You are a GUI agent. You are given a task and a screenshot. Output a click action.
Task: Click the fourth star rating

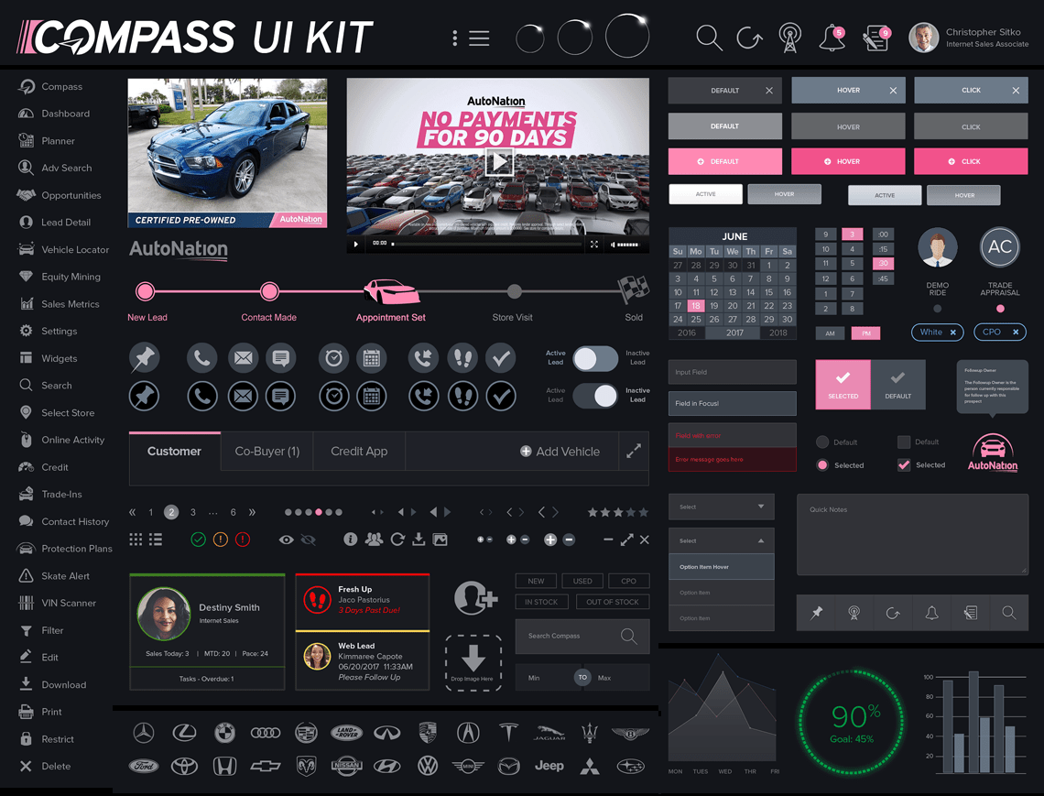[631, 512]
